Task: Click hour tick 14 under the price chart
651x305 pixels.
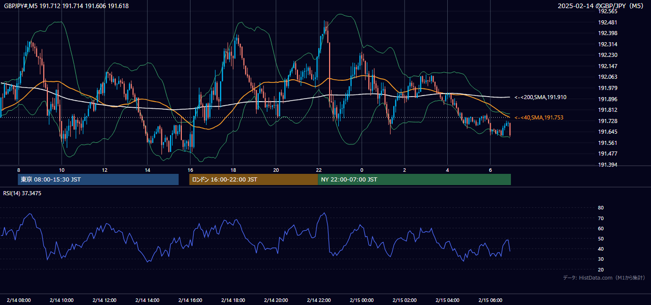Action: point(147,170)
